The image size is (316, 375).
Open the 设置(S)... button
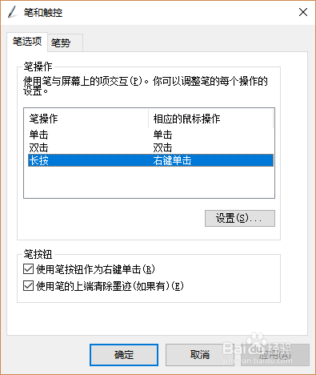(x=240, y=218)
